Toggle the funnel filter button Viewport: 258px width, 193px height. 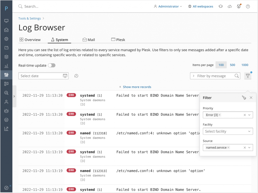(248, 76)
